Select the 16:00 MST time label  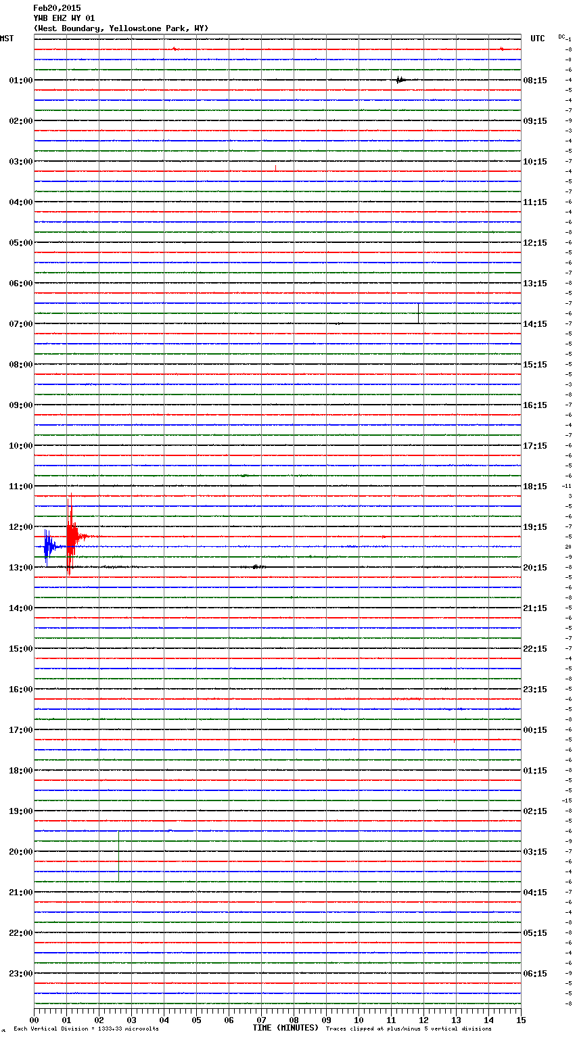pyautogui.click(x=20, y=690)
